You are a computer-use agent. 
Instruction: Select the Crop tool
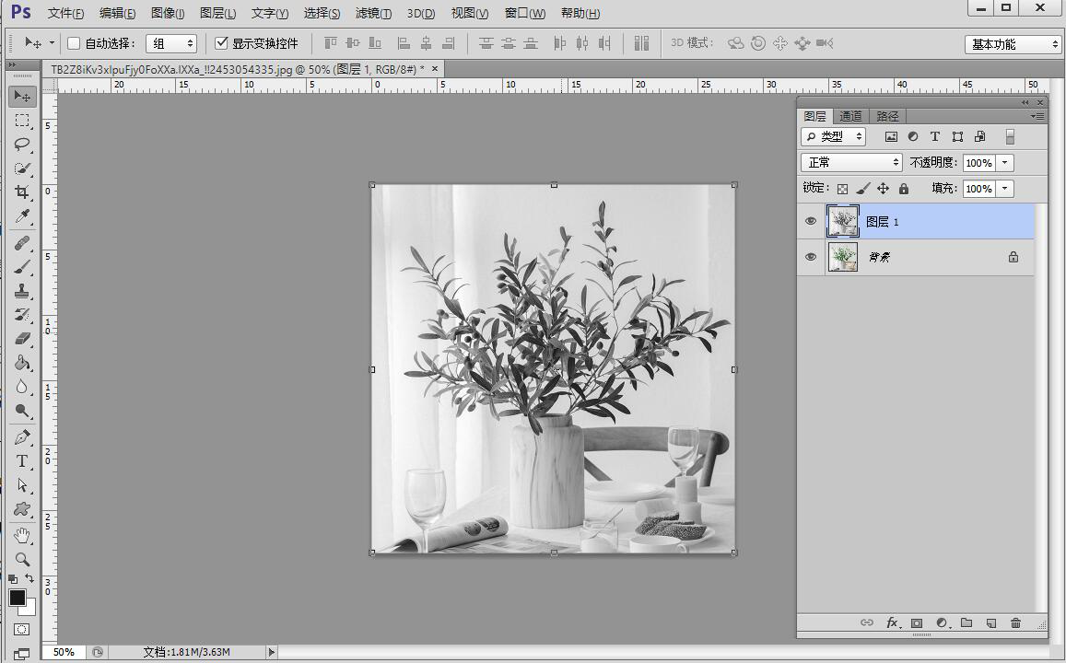coord(22,192)
